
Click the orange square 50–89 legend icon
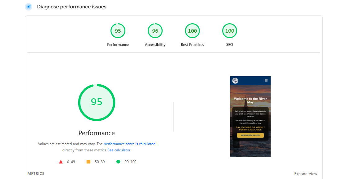pos(88,162)
